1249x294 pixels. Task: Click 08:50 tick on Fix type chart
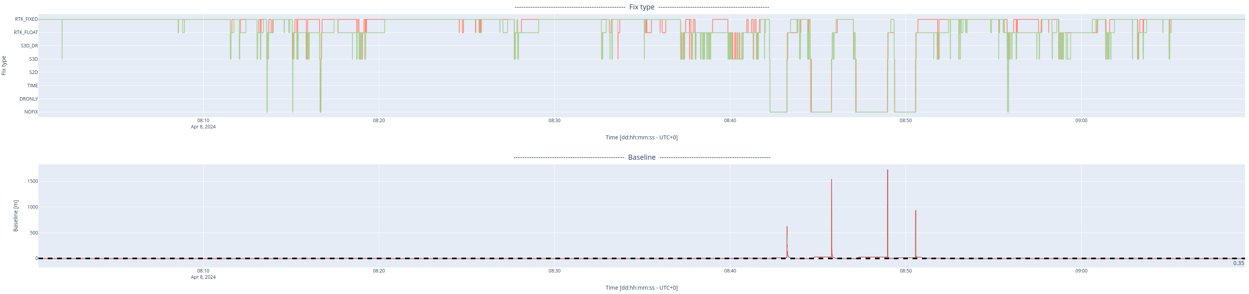pos(905,121)
